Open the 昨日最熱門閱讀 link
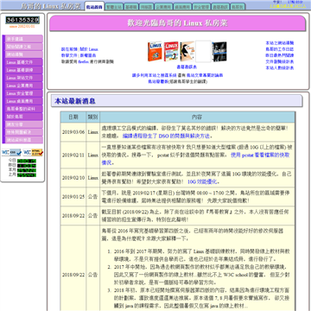 pos(280,55)
